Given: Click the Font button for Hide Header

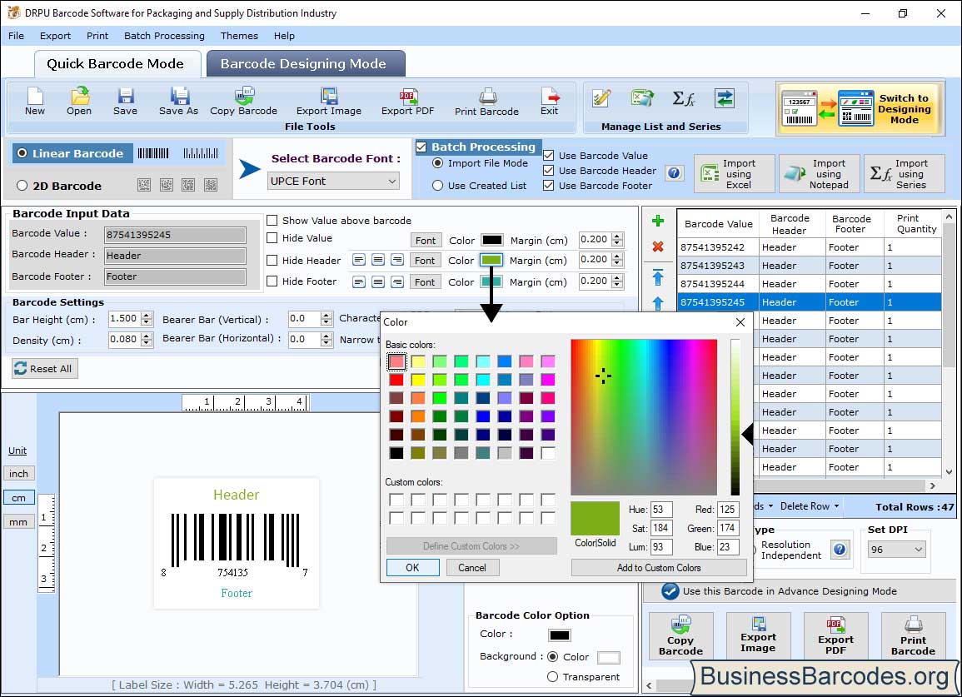Looking at the screenshot, I should (x=425, y=260).
